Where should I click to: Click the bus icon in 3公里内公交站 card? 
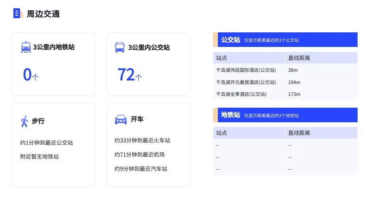pyautogui.click(x=120, y=47)
